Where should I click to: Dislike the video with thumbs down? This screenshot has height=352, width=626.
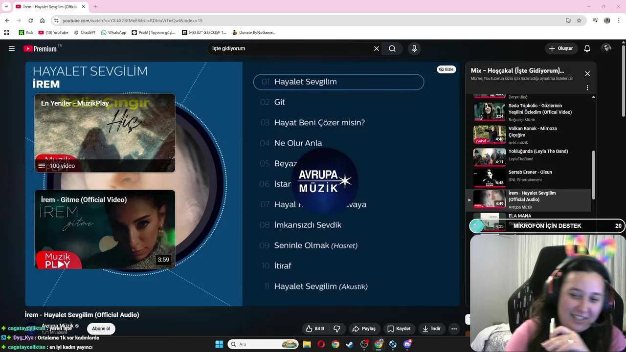[x=336, y=329]
